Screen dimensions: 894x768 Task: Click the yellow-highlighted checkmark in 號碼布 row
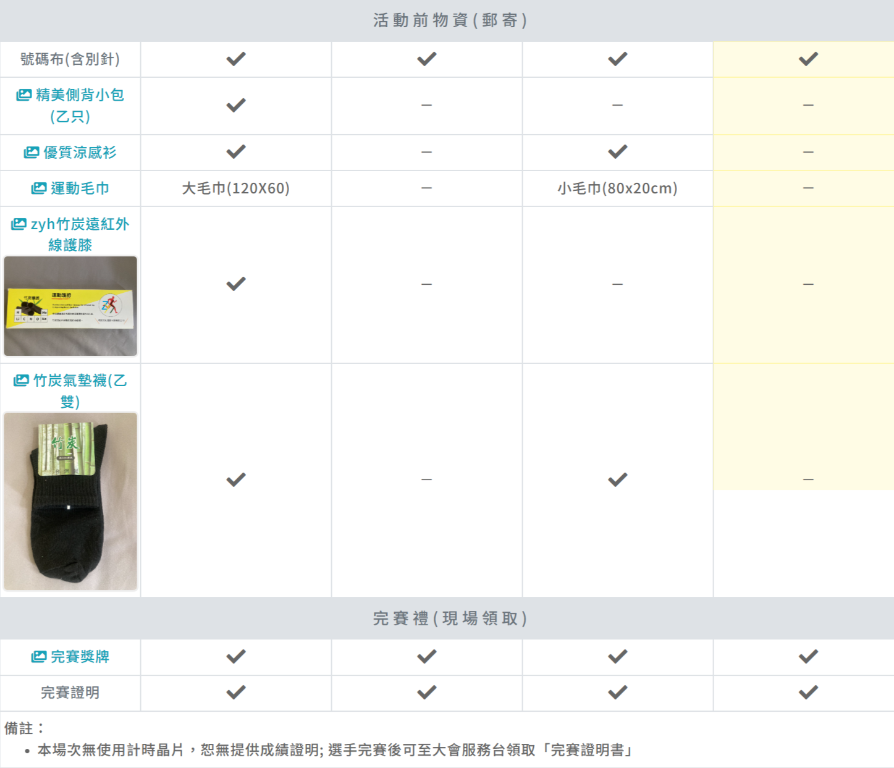pyautogui.click(x=808, y=59)
